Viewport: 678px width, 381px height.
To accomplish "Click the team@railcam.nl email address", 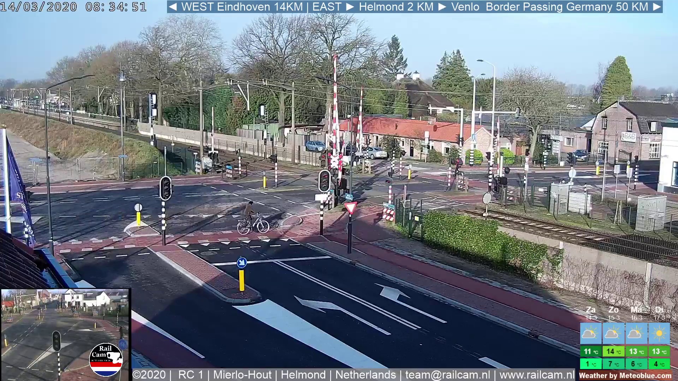I will click(x=447, y=375).
